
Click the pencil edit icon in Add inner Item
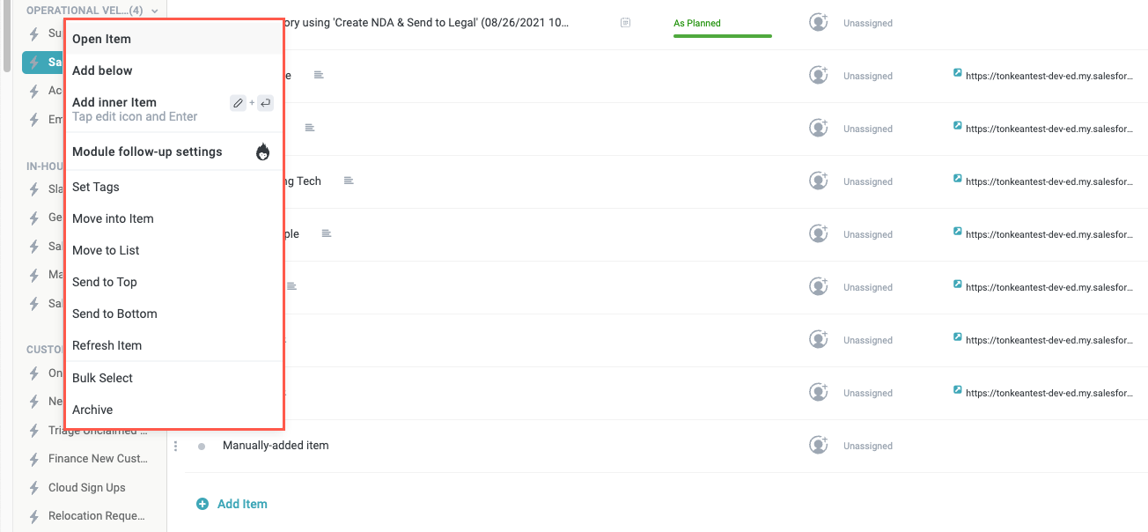tap(238, 103)
